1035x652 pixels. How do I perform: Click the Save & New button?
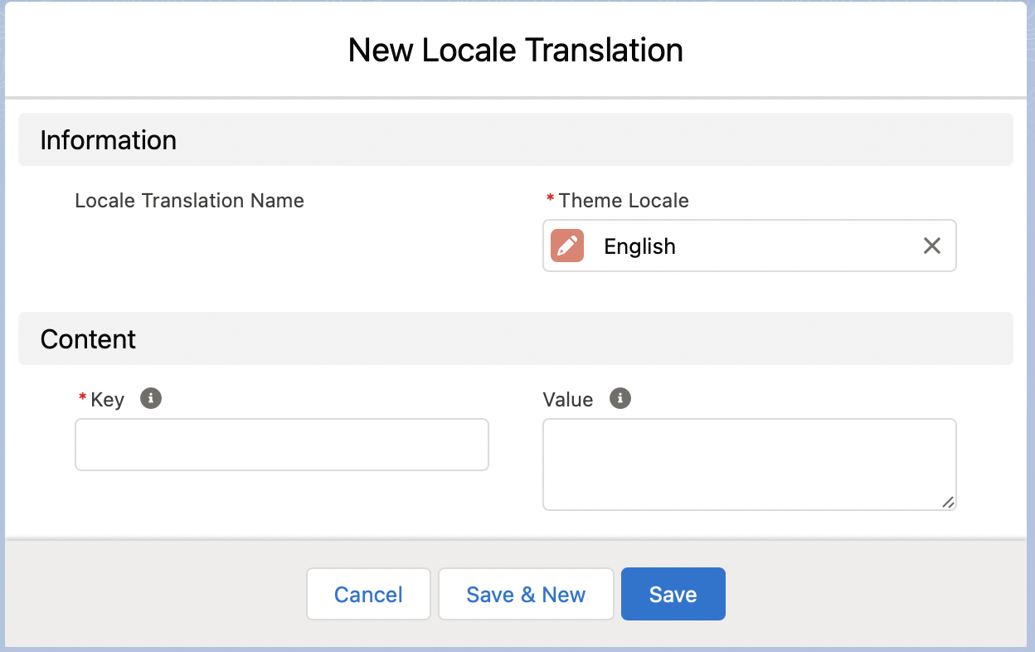click(x=526, y=594)
